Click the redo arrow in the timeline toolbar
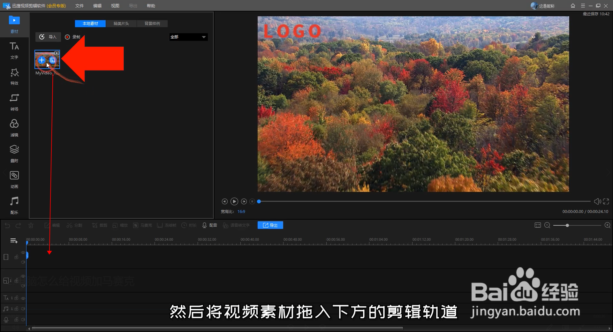This screenshot has width=613, height=332. click(18, 225)
